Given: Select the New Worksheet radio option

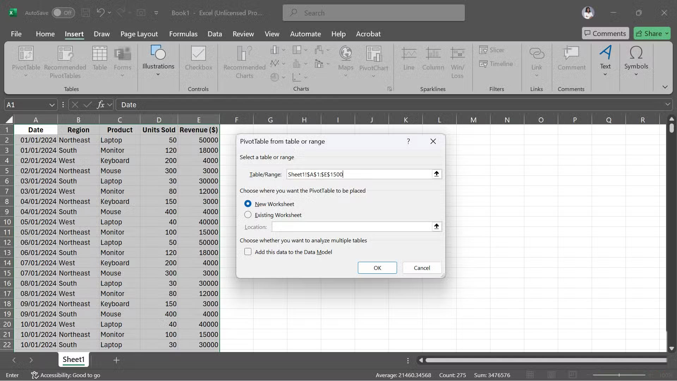Looking at the screenshot, I should (x=248, y=204).
